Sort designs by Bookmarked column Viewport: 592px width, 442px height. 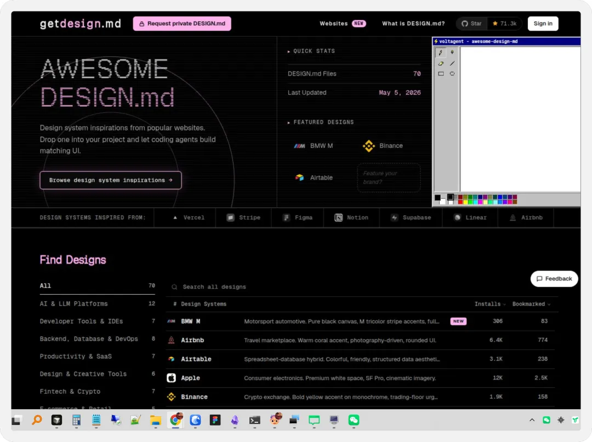point(531,304)
